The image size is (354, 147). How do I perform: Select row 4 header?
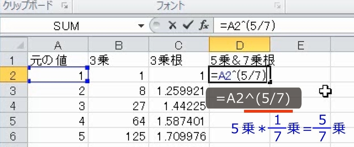(x=13, y=106)
